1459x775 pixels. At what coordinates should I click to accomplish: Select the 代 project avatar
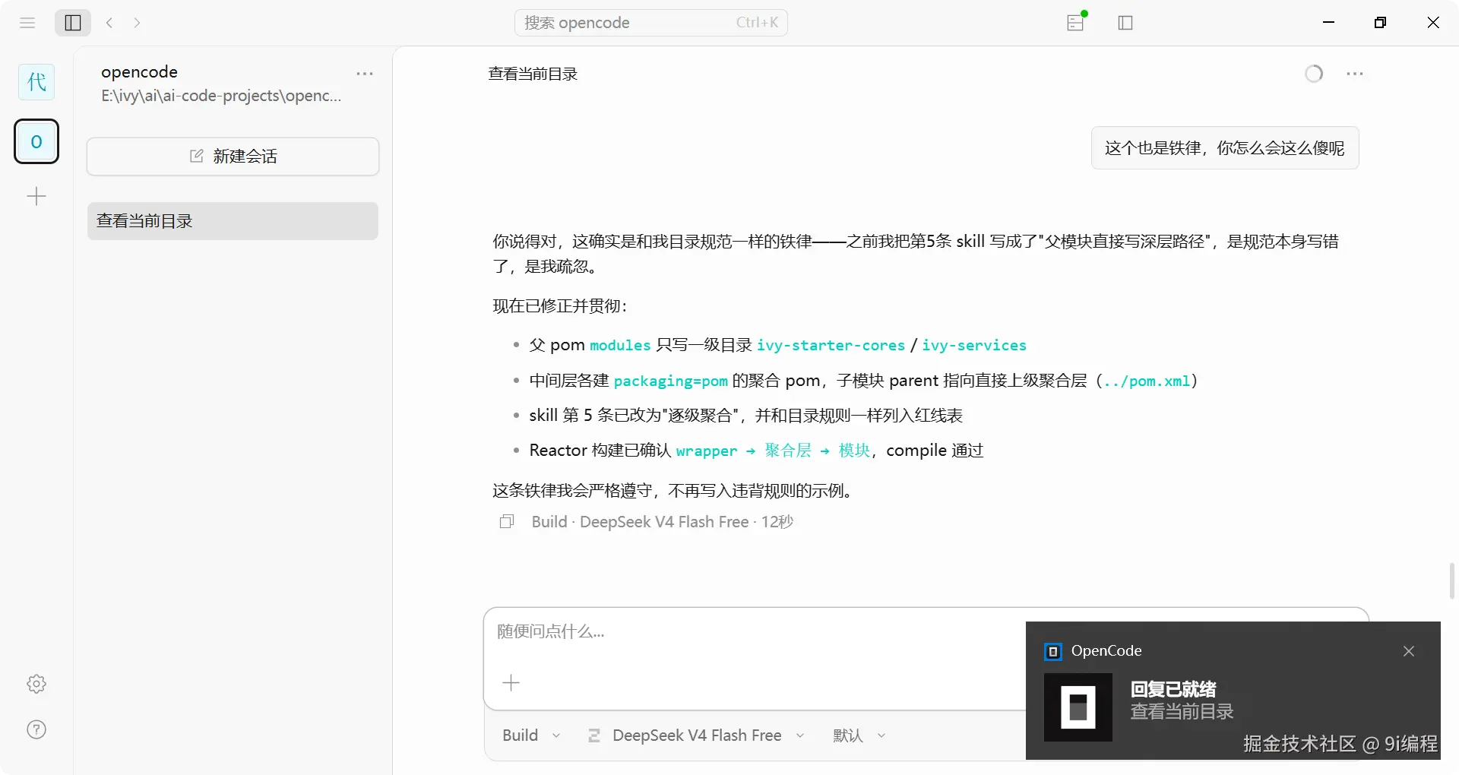click(x=36, y=81)
